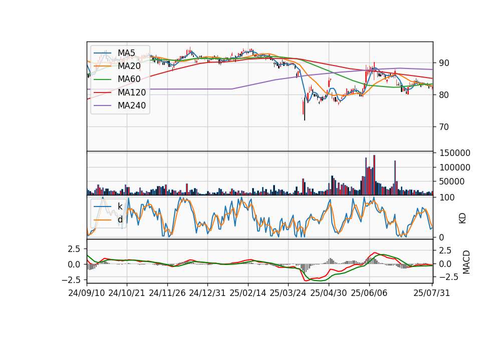Click the tallest volume bar near 25/06/06
The image size is (481, 345).
[374, 175]
